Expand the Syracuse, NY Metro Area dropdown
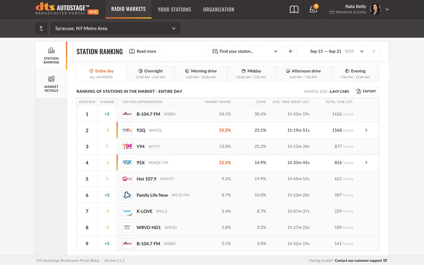The width and height of the screenshot is (424, 265). point(115,28)
